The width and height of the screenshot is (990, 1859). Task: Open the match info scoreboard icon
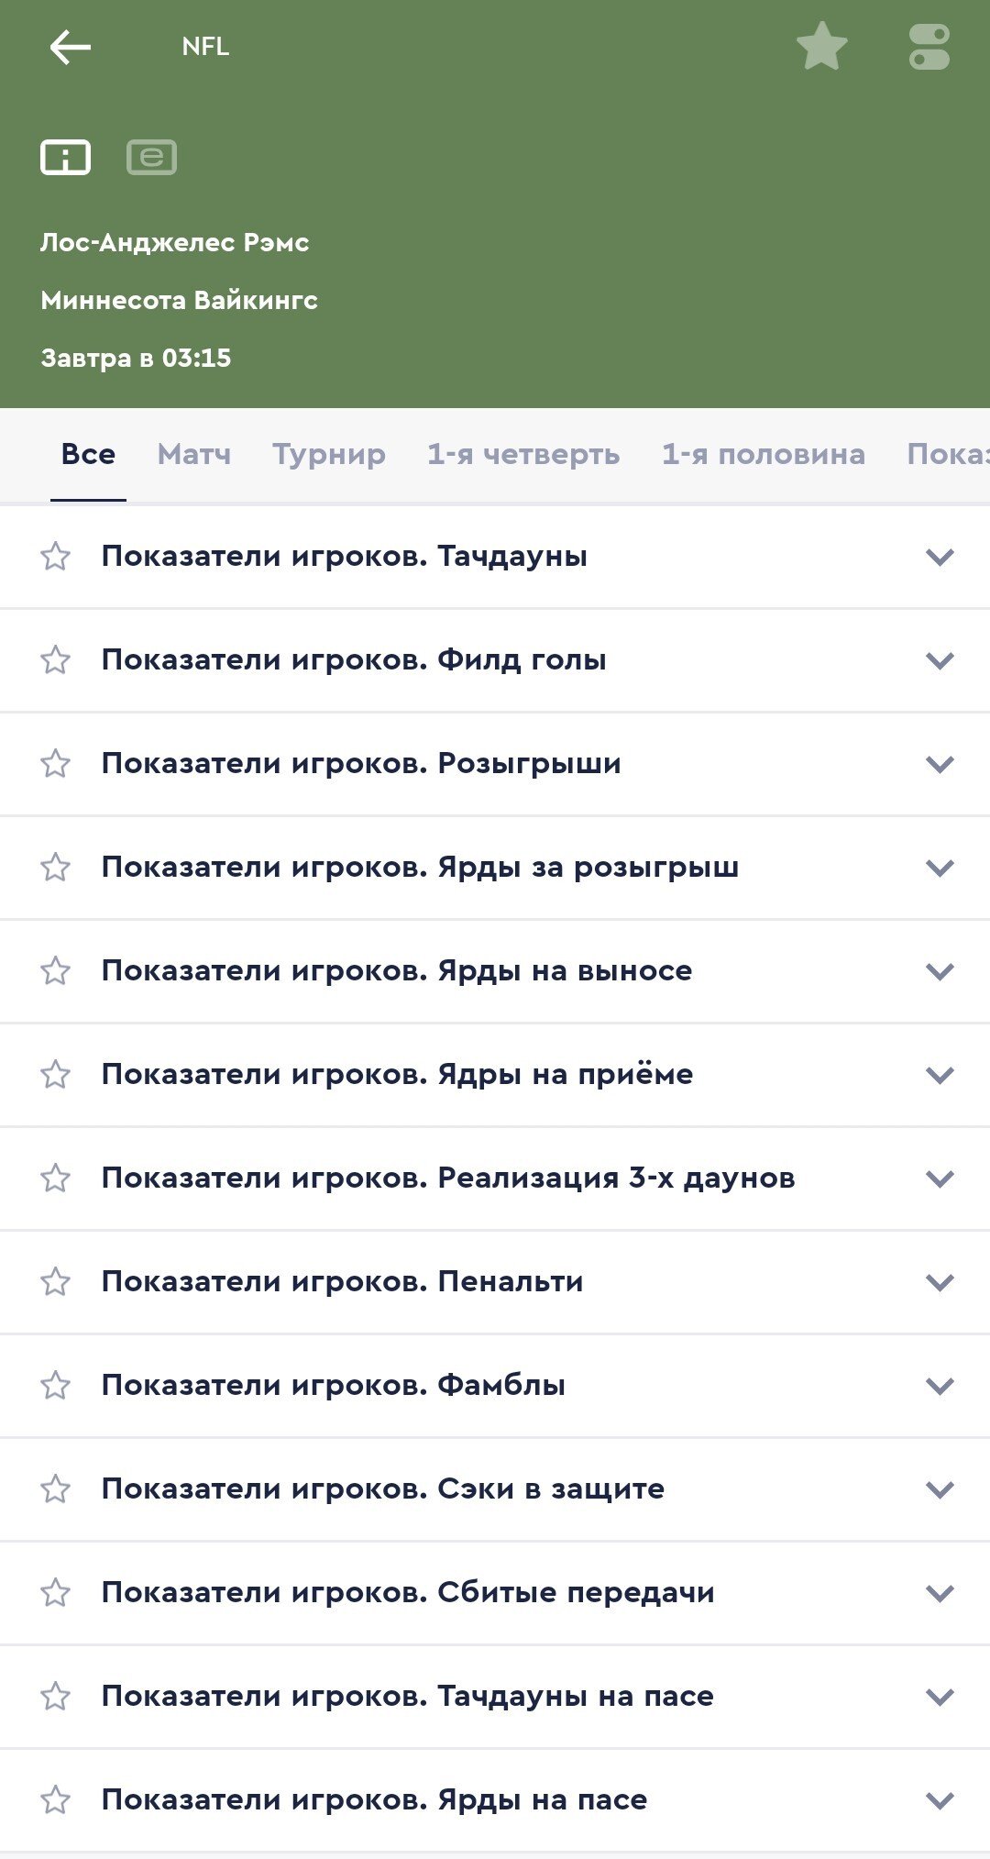(65, 157)
